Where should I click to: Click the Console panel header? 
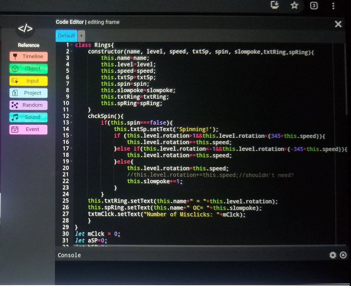[x=201, y=255]
